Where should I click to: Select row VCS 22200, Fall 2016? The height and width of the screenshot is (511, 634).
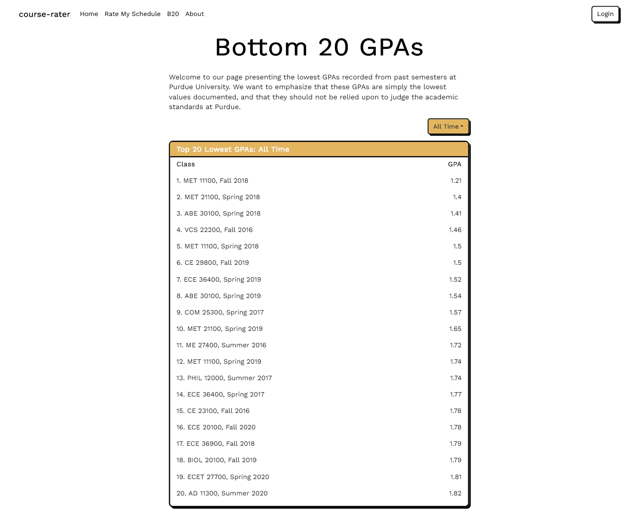point(319,230)
